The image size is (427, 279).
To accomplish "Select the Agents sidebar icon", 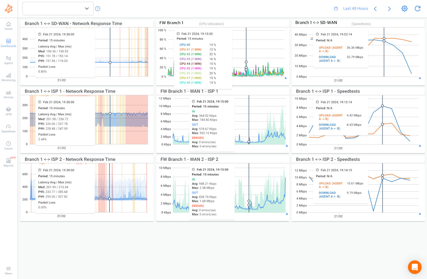I will tap(8, 60).
